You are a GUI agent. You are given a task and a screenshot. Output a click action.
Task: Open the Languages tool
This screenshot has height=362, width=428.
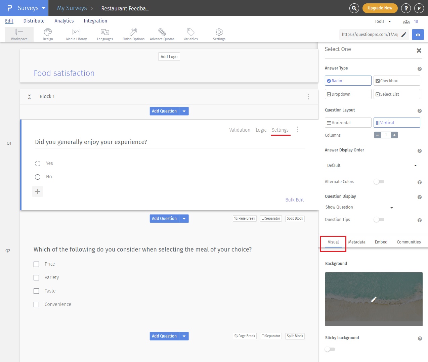click(105, 34)
